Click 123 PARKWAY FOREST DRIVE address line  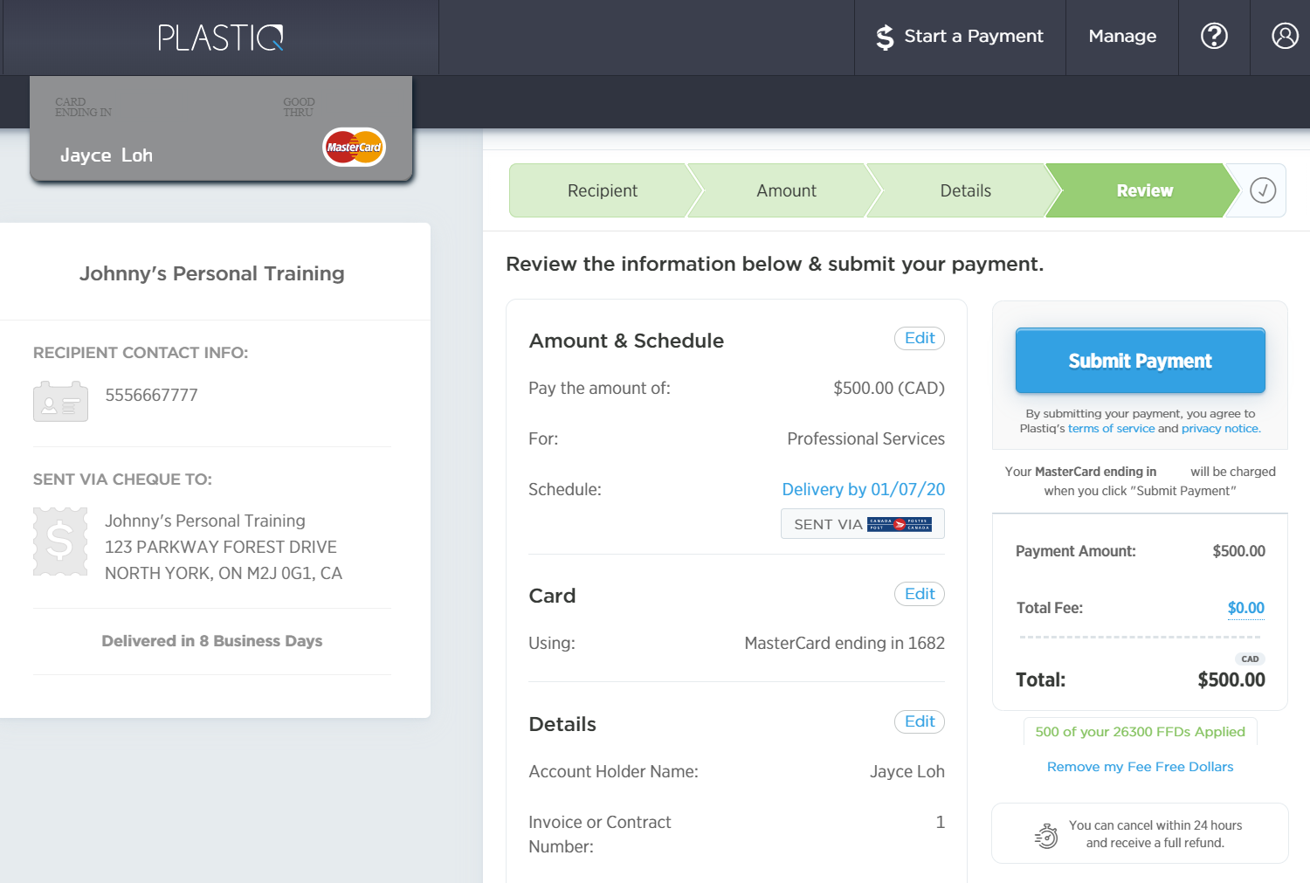[x=221, y=547]
